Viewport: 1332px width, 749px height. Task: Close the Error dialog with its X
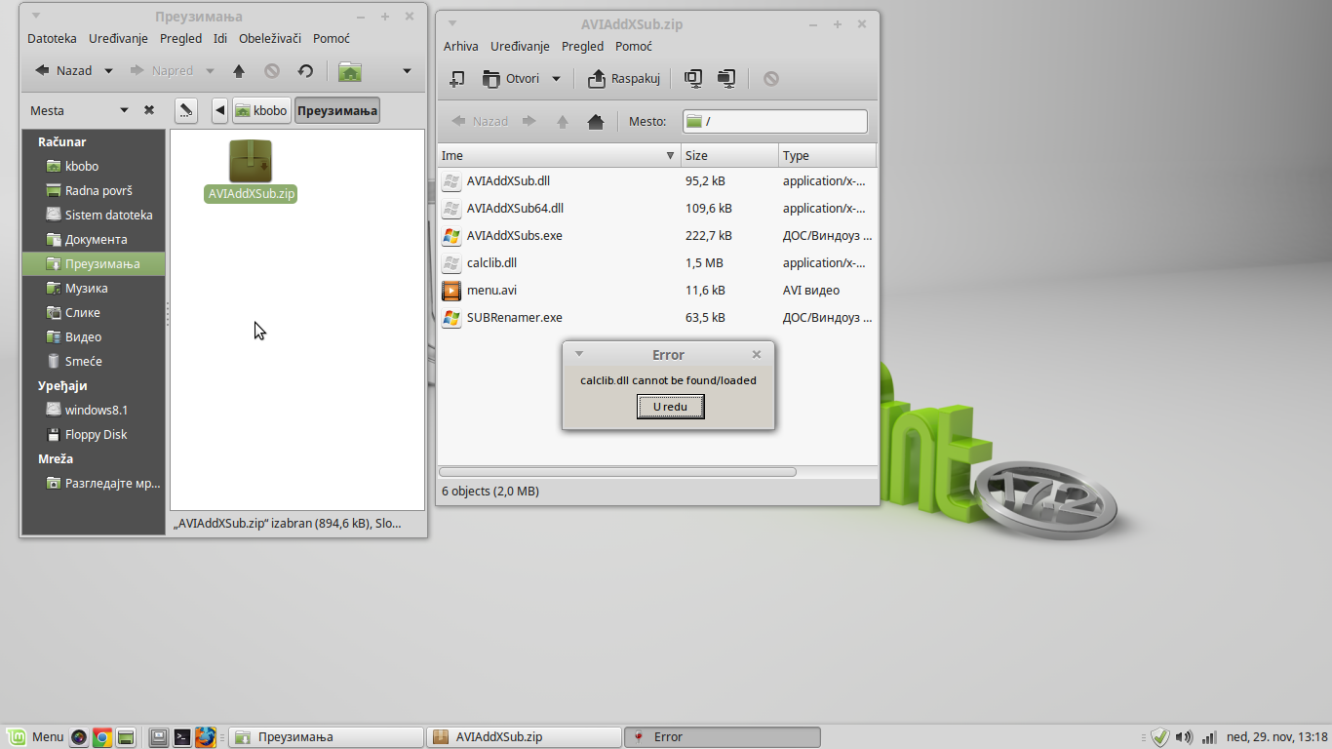(757, 355)
